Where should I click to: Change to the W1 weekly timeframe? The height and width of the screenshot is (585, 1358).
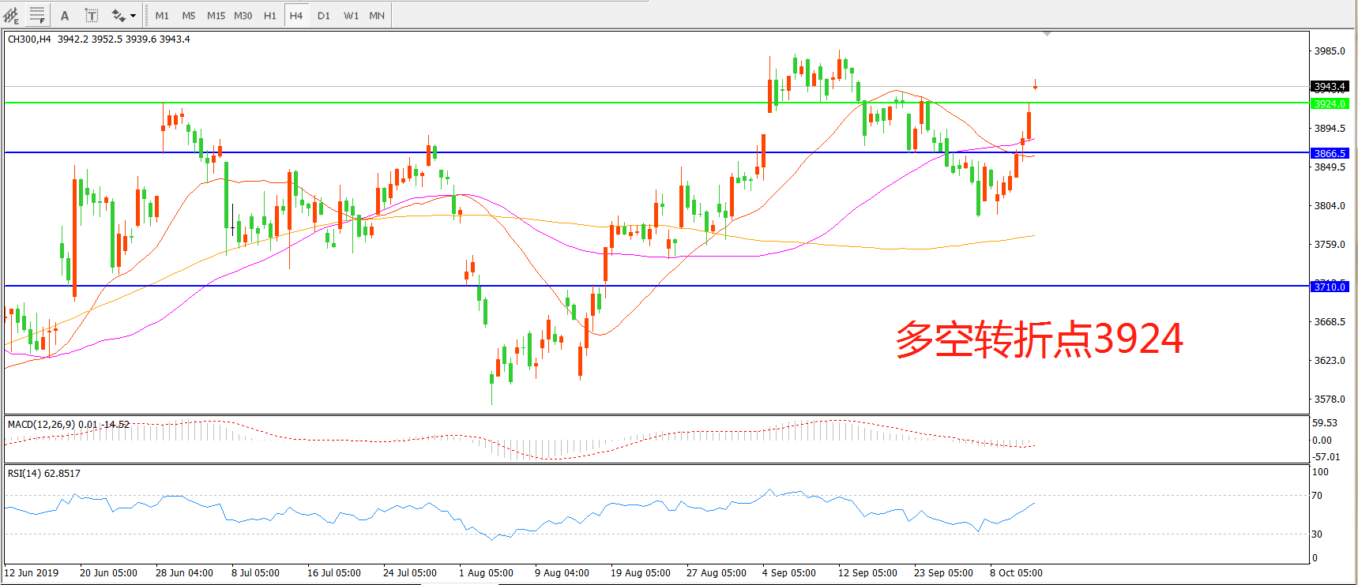coord(351,15)
